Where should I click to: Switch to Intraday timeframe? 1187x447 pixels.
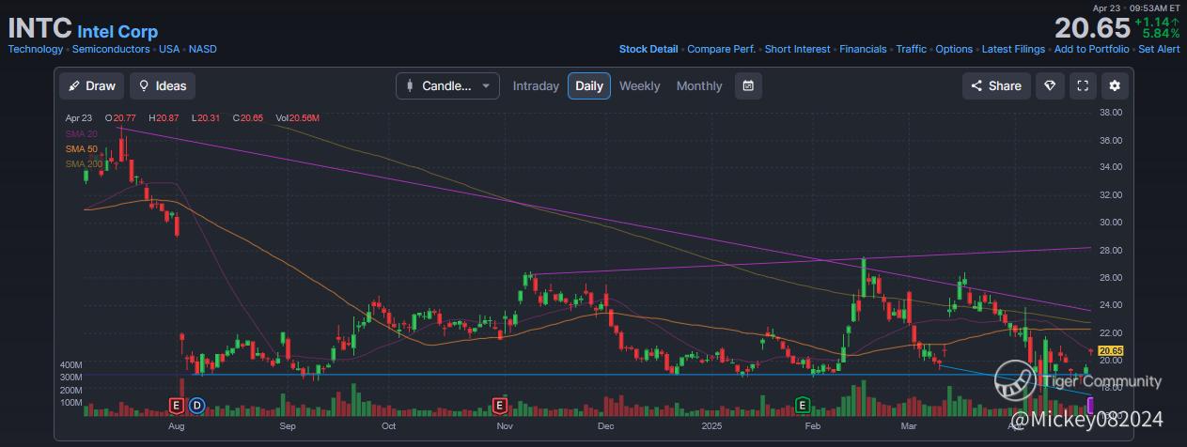tap(536, 85)
